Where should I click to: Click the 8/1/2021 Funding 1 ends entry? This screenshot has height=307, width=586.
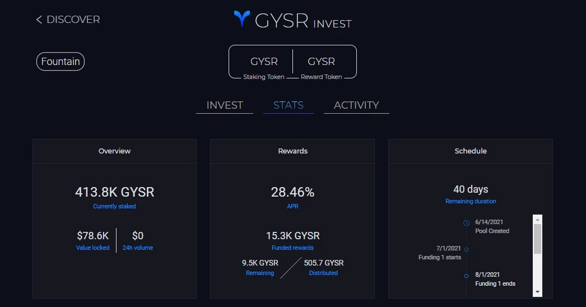495,279
